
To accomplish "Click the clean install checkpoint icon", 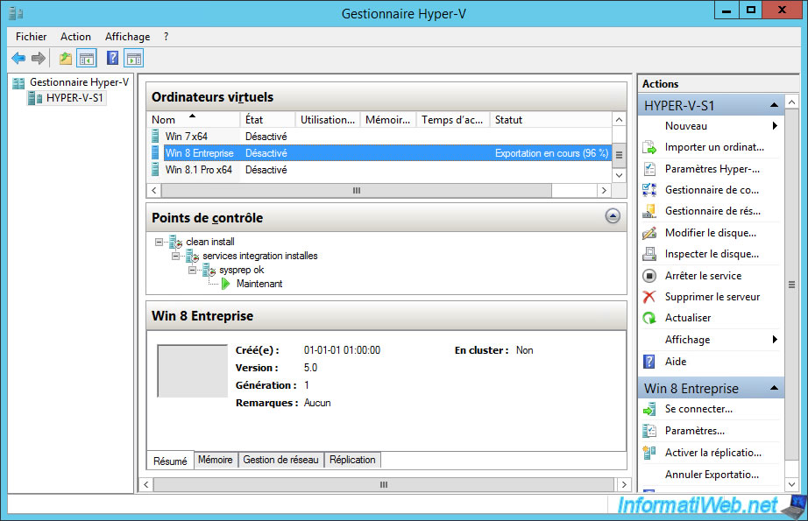I will pyautogui.click(x=176, y=242).
